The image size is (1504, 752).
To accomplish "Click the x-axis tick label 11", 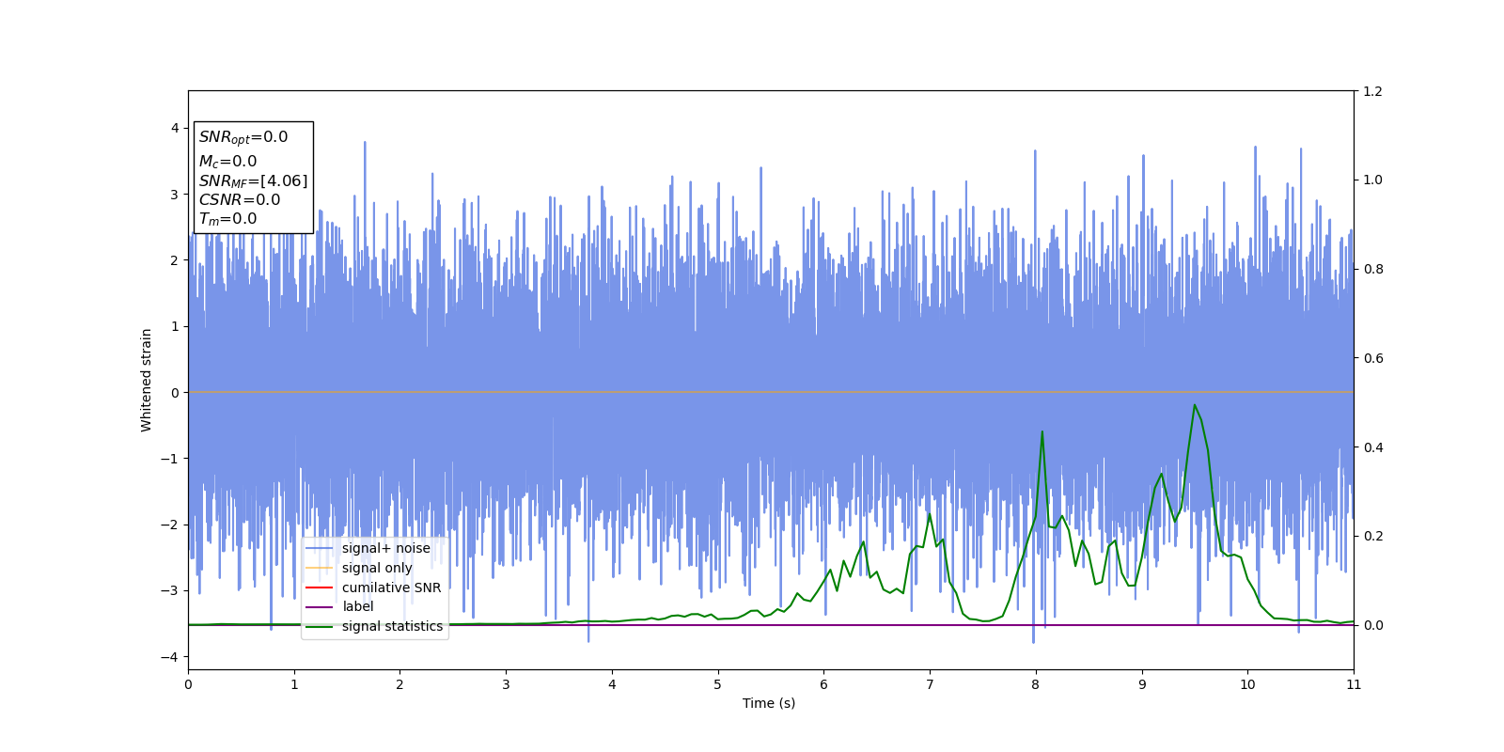I will point(1354,684).
